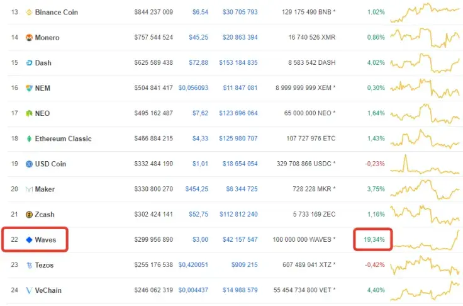Screen dimensions: 463x306
Task: Click the Waves diamond icon
Action: (x=29, y=240)
